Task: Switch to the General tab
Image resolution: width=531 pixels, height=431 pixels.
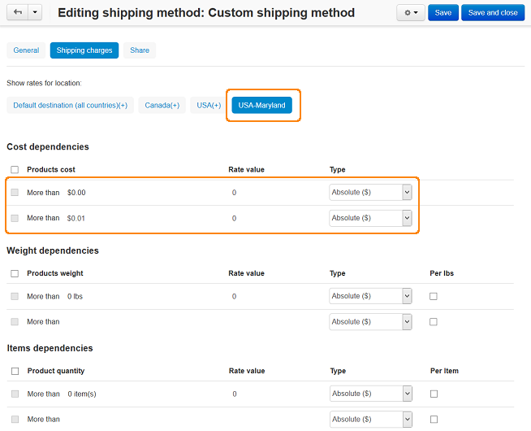Action: point(26,50)
